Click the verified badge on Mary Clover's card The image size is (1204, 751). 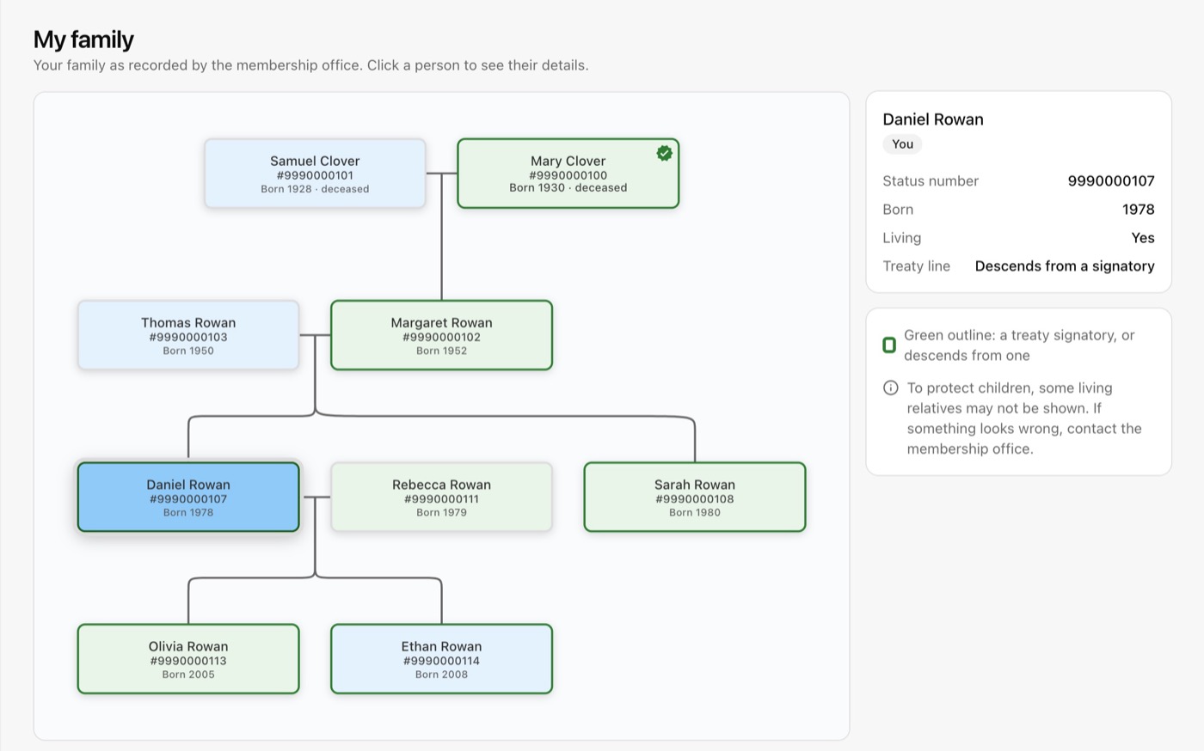(x=664, y=153)
